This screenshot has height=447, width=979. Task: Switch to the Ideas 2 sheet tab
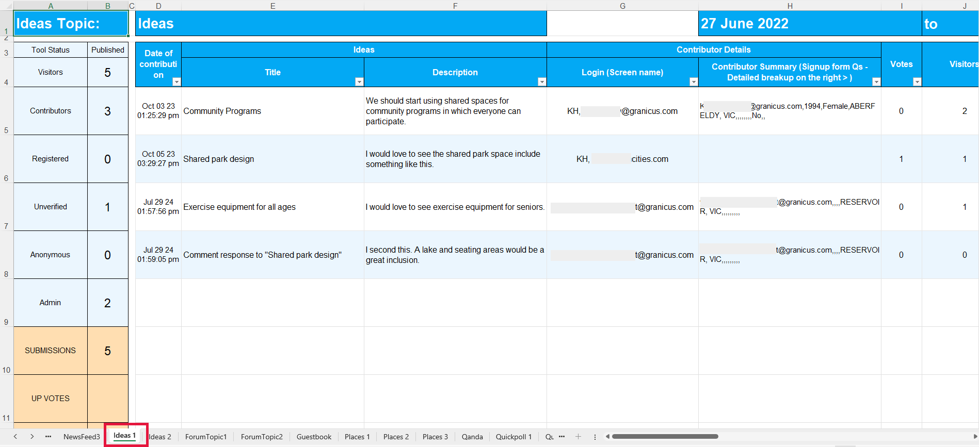pos(160,437)
